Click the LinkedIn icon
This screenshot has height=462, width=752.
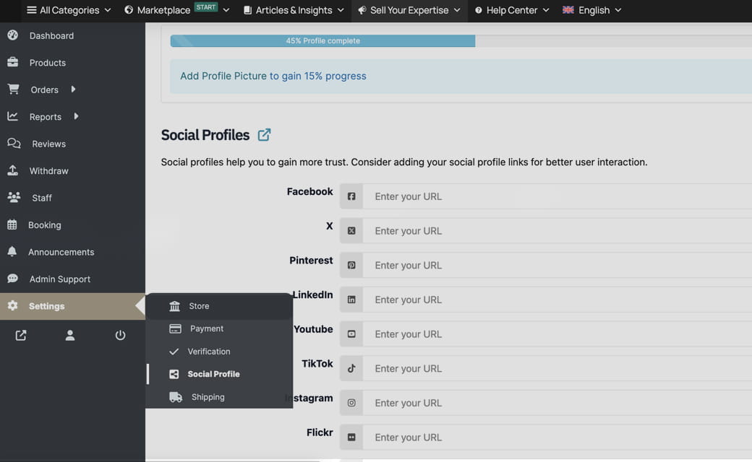click(351, 299)
